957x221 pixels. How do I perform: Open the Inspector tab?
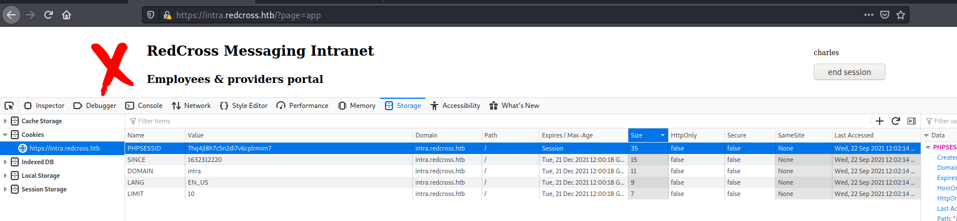coord(44,106)
